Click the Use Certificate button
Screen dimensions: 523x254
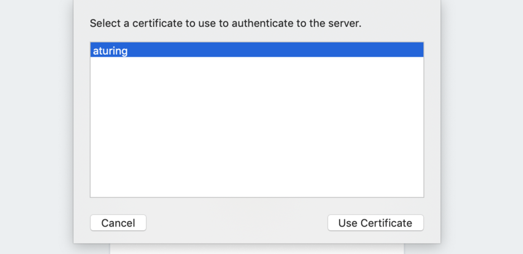tap(375, 223)
